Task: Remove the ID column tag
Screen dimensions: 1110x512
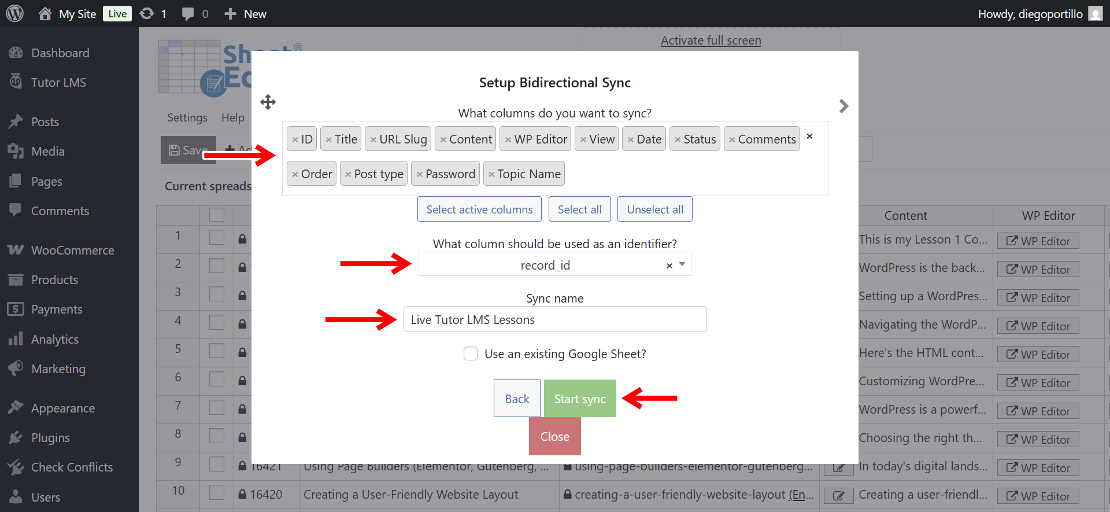Action: (295, 140)
